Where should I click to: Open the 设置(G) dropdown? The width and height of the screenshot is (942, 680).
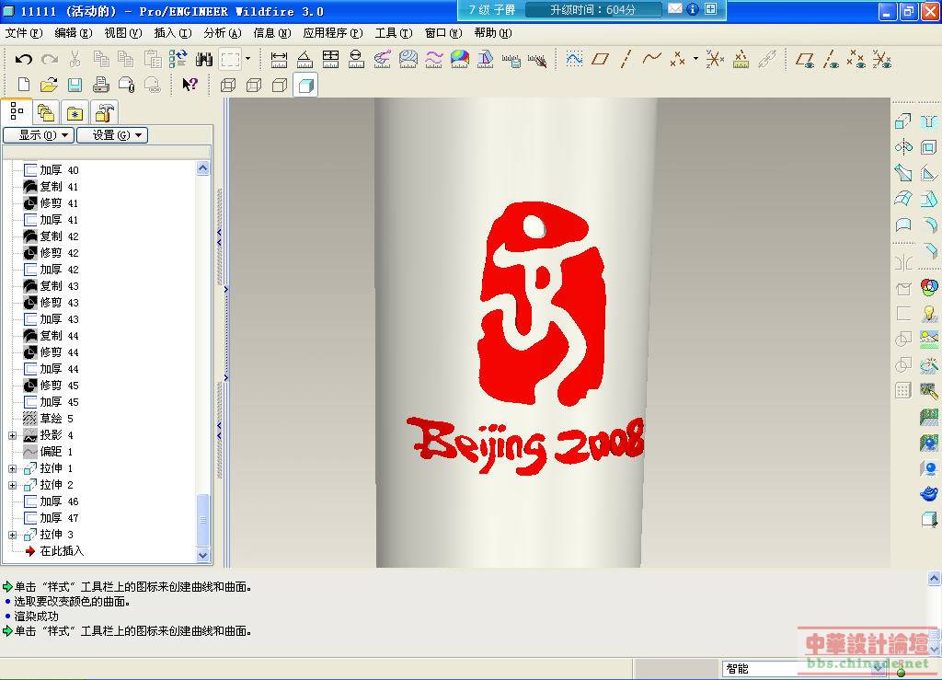[111, 135]
